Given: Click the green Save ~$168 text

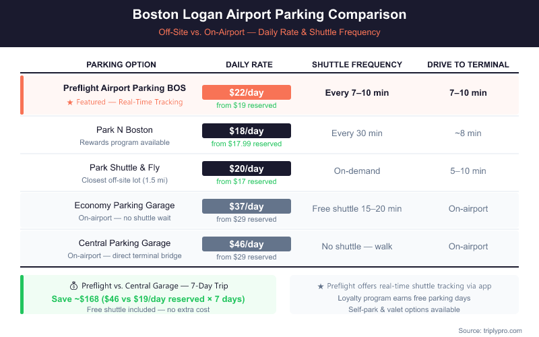Looking at the screenshot, I should [148, 299].
